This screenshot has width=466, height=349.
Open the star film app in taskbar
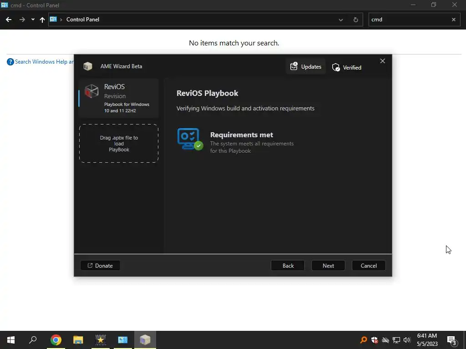tap(101, 340)
